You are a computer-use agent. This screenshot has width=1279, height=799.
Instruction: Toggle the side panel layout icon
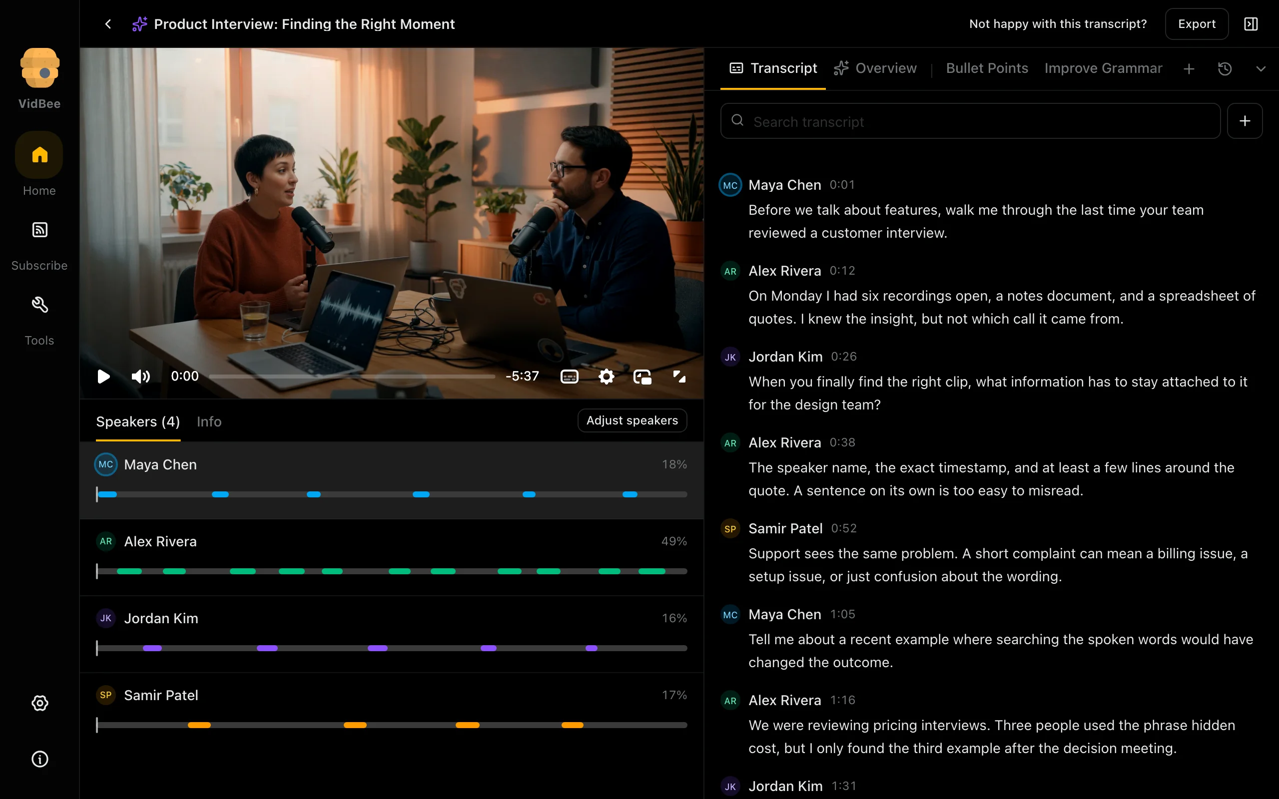1251,24
